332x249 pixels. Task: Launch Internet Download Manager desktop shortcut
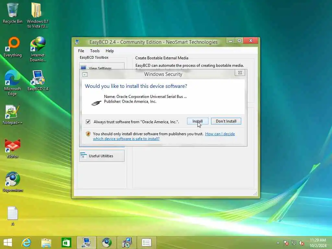coord(38,49)
